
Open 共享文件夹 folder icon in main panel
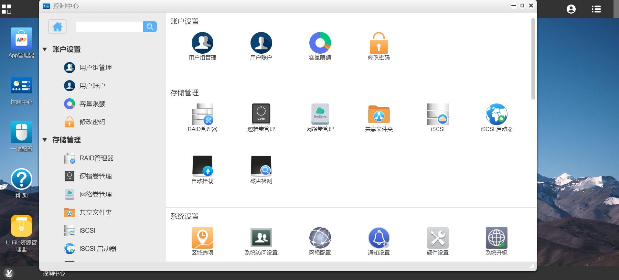(379, 114)
